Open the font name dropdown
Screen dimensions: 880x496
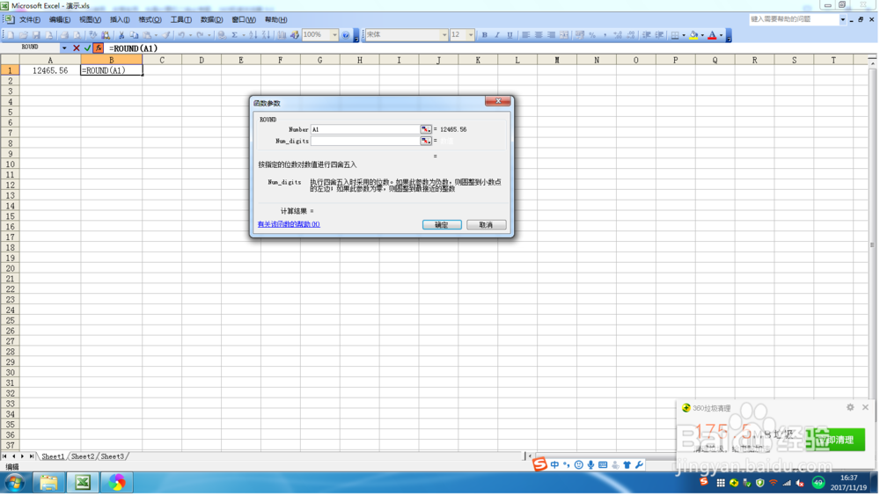444,35
